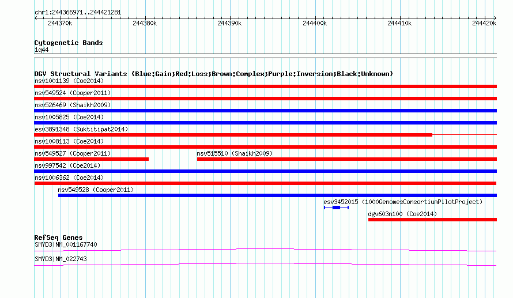Click the dgv603n100 (Coe2014) red bar
Screen dimensions: 513x298
tap(432, 220)
